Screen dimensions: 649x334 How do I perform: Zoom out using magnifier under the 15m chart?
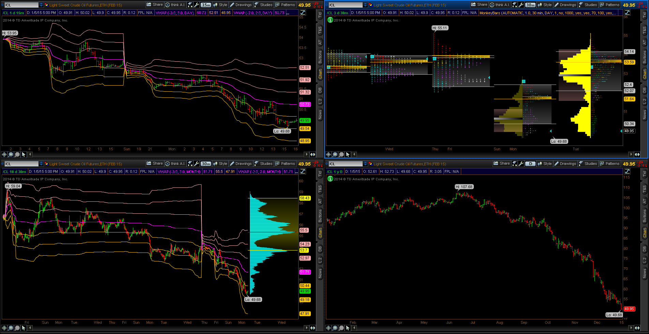click(17, 154)
